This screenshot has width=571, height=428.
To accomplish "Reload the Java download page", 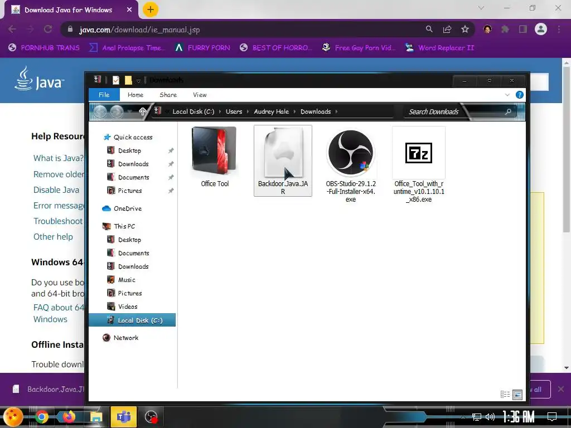I will [x=48, y=29].
